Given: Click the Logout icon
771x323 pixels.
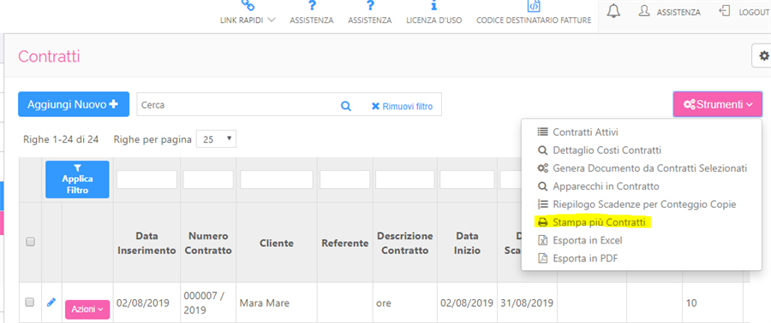Looking at the screenshot, I should tap(724, 11).
